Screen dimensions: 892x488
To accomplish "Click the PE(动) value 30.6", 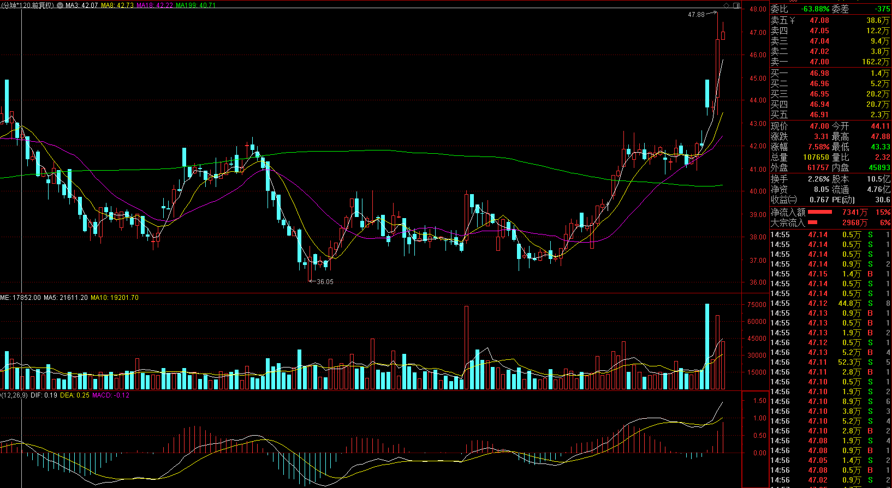I will coord(883,200).
